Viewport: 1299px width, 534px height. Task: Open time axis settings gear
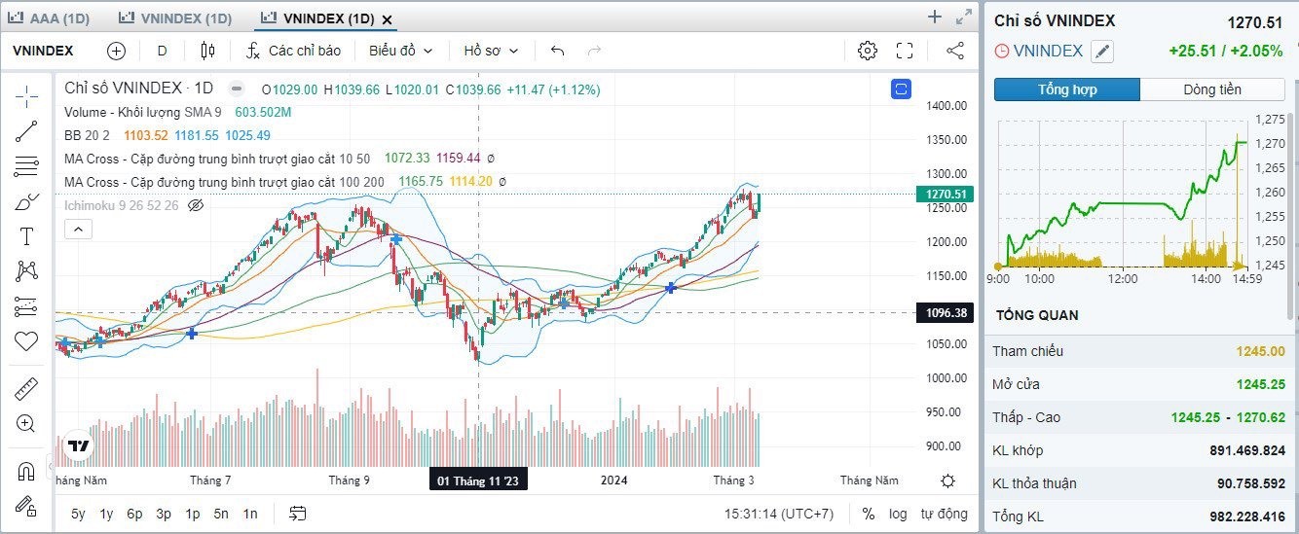coord(948,481)
